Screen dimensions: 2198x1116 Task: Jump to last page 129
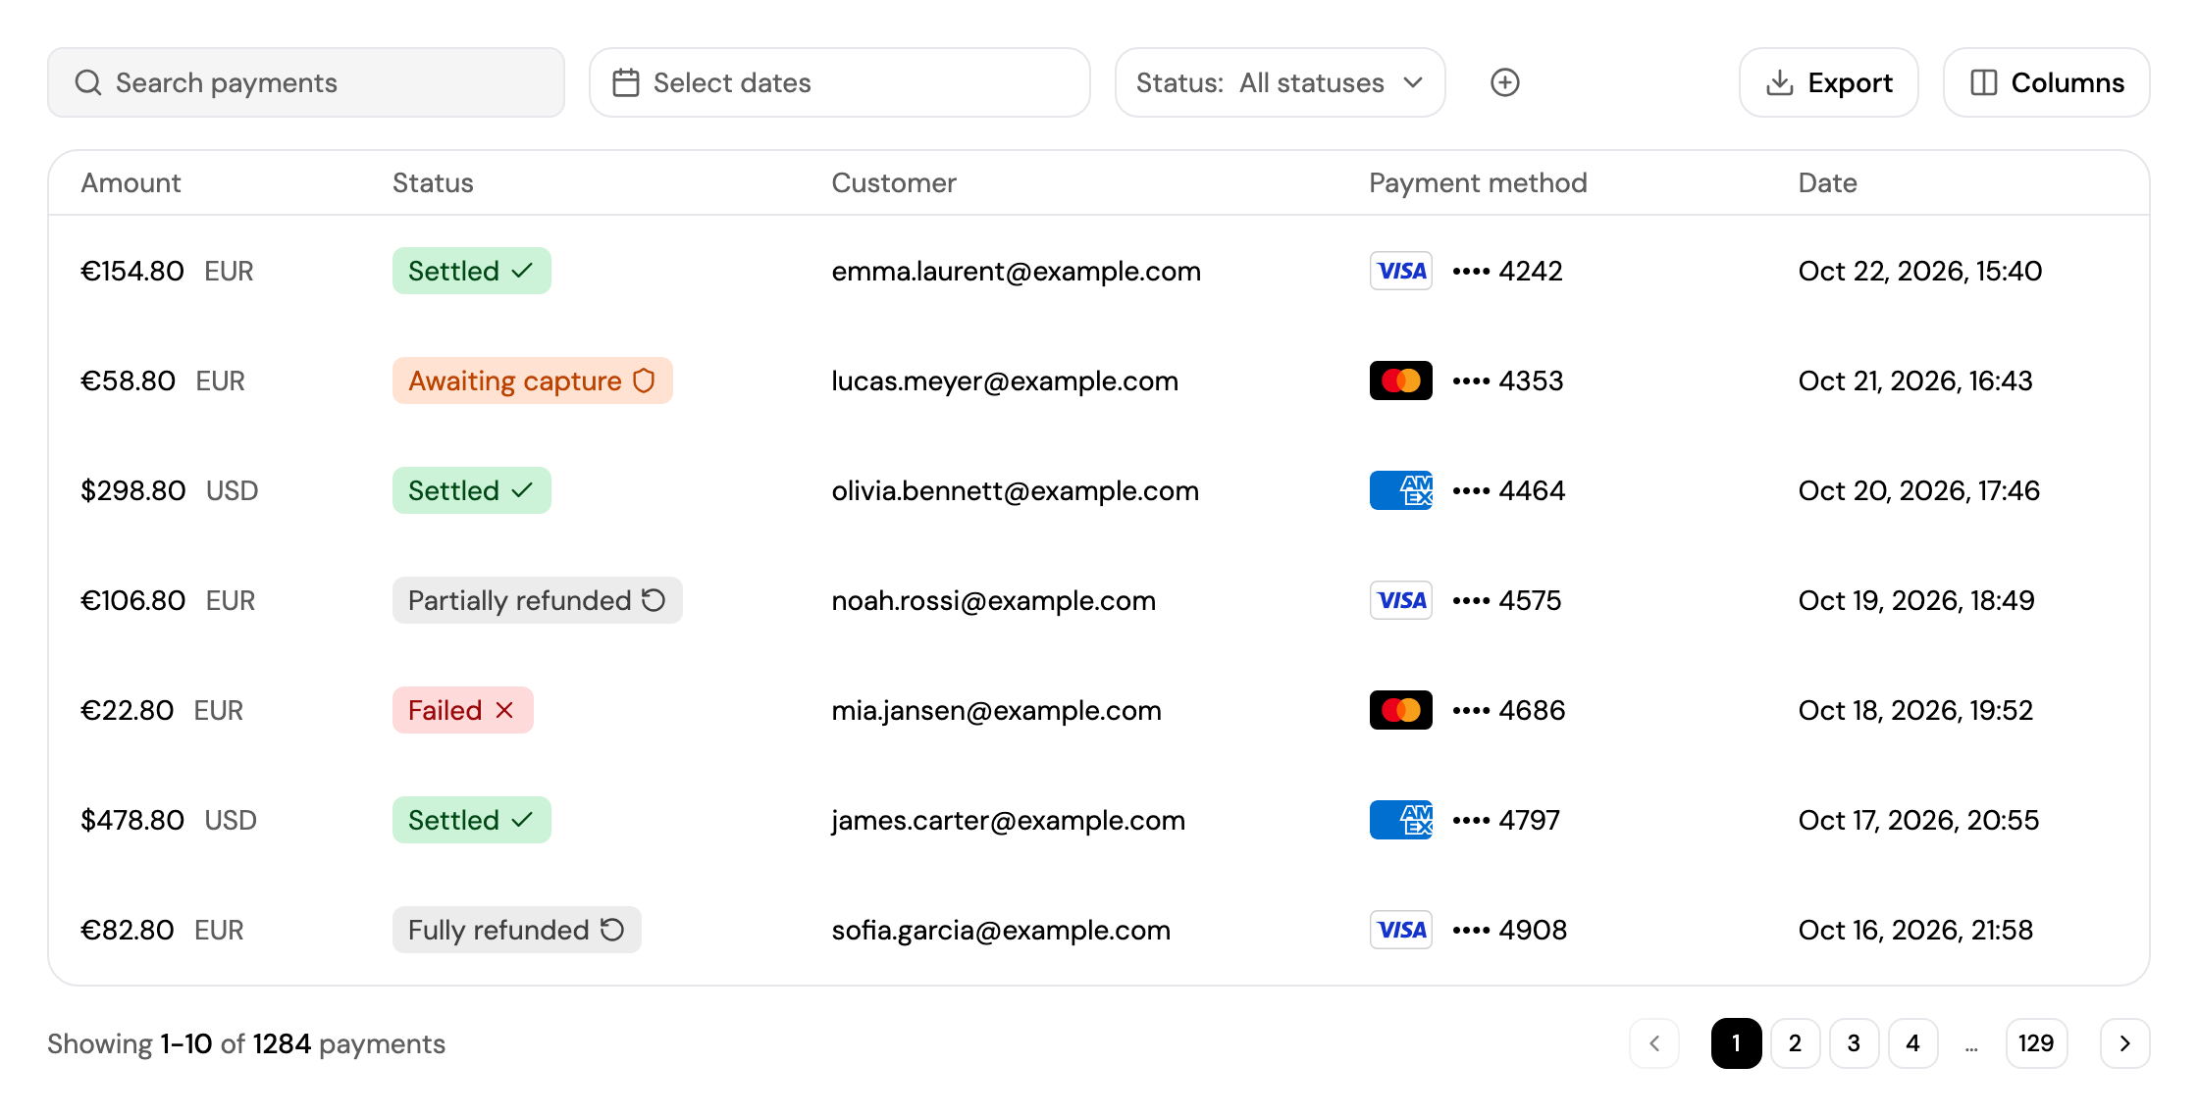2036,1043
